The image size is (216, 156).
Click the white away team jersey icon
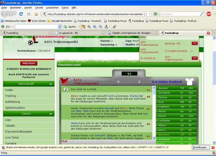point(189,82)
